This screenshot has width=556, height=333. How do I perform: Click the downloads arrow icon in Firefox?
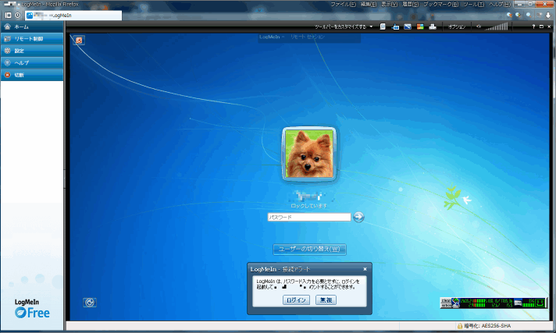click(548, 16)
